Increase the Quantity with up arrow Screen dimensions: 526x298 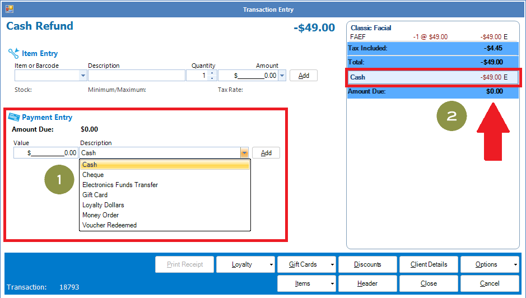[212, 73]
